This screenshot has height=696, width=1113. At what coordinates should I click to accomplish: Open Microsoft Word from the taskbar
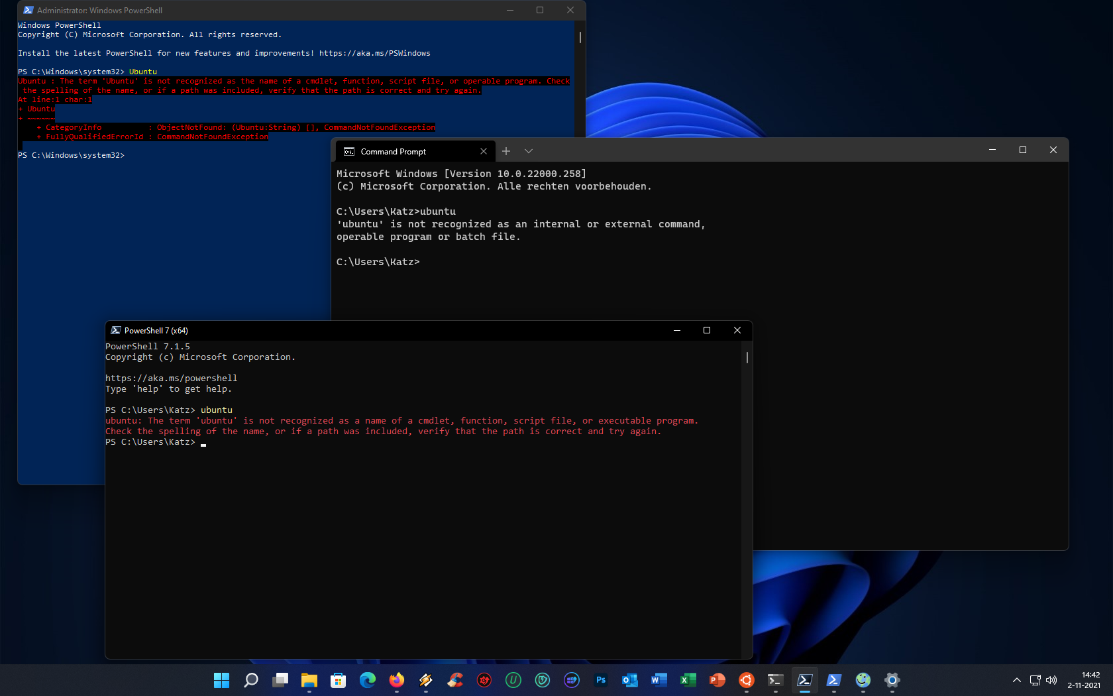[659, 680]
